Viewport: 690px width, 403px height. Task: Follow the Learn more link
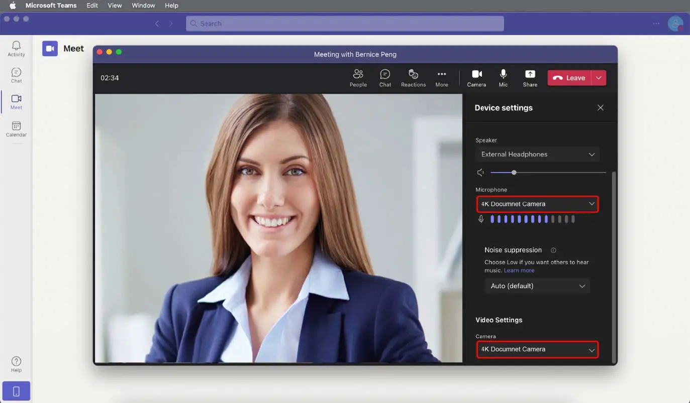(519, 271)
